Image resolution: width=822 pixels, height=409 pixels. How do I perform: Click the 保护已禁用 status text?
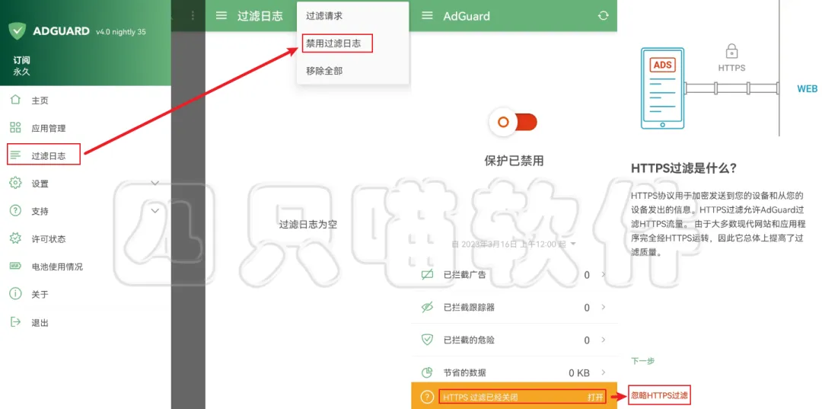(x=513, y=161)
